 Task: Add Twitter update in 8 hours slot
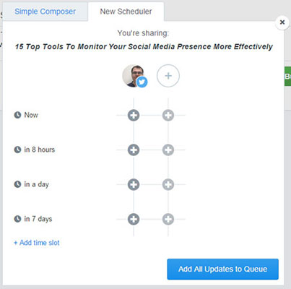(x=134, y=150)
